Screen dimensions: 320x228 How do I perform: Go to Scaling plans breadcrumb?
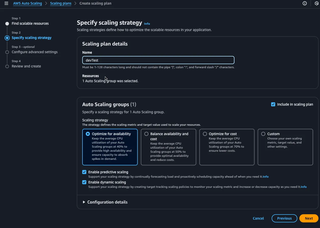(x=61, y=4)
